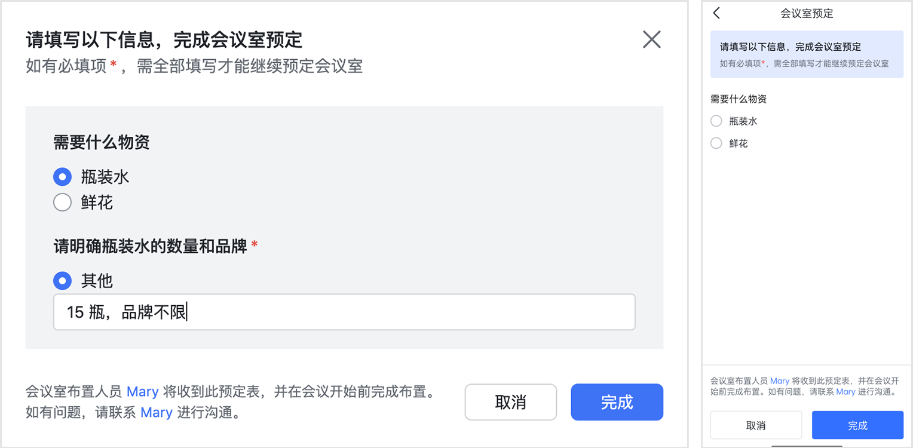Tap 取消 in the mobile preview
This screenshot has height=448, width=913.
coord(756,425)
